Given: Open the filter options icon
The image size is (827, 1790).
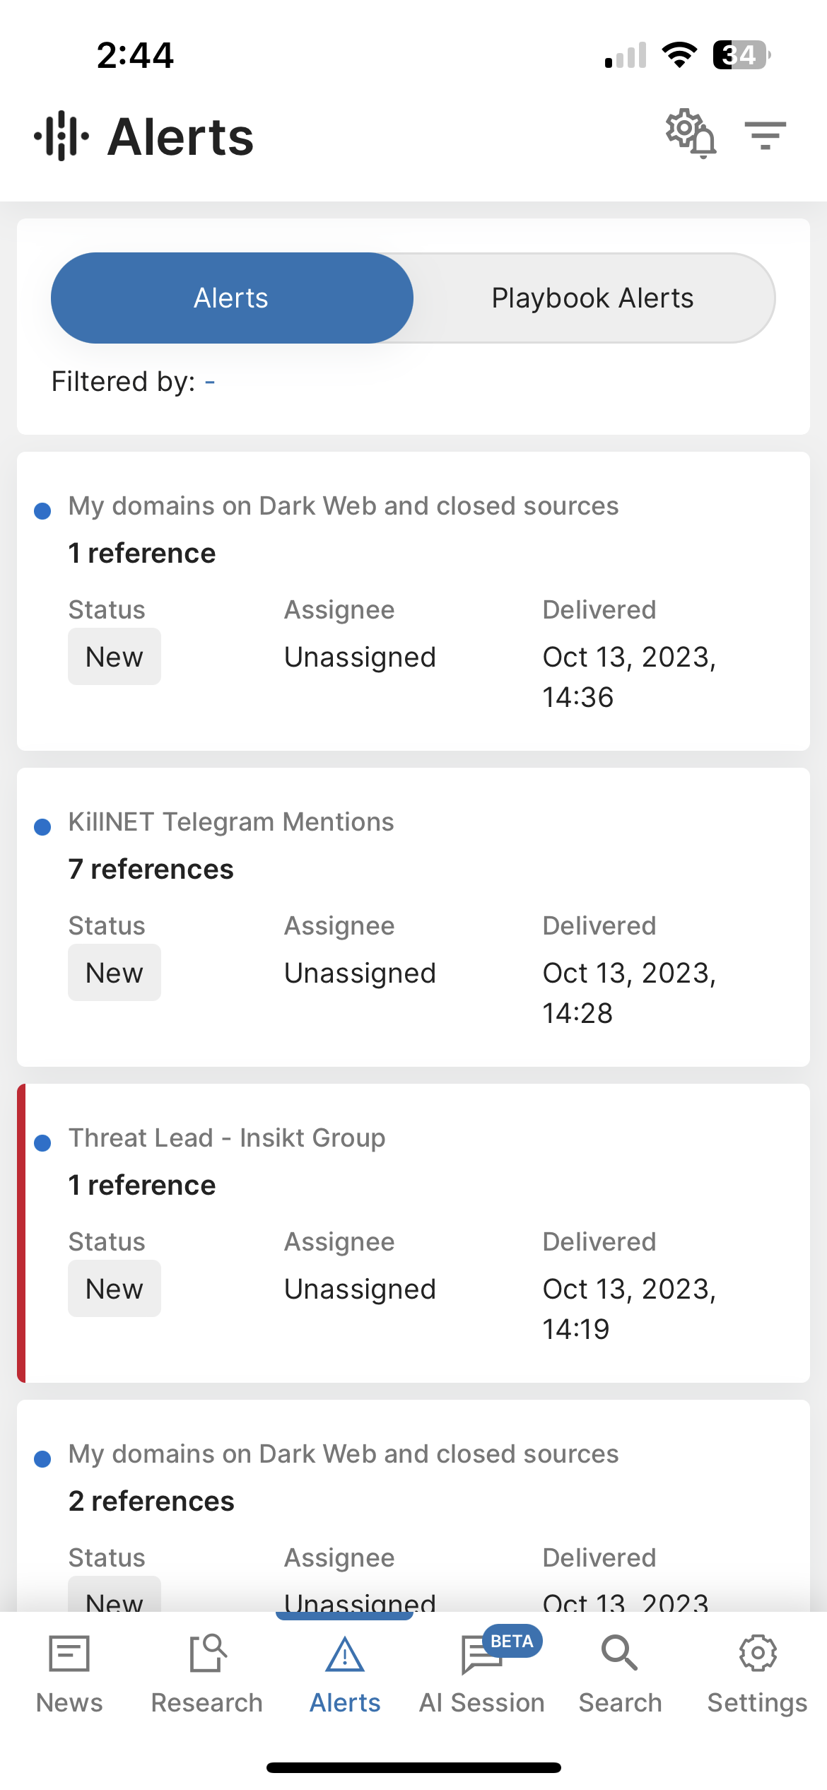Looking at the screenshot, I should [x=765, y=135].
